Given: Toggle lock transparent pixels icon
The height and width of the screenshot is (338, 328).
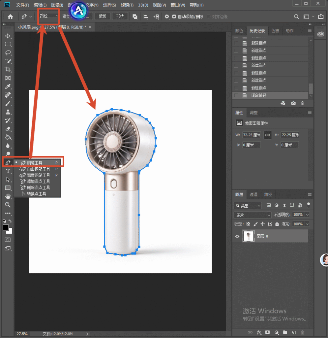Looking at the screenshot, I should click(x=248, y=224).
